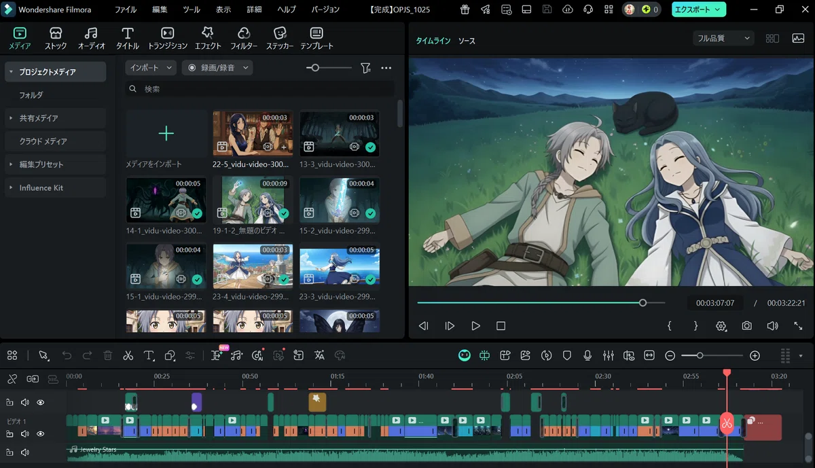Open the timeline layout dropdown arrow
815x468 pixels.
[x=801, y=356]
